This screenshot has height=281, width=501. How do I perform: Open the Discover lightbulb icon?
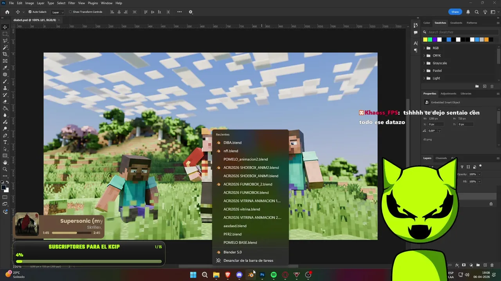(485, 12)
